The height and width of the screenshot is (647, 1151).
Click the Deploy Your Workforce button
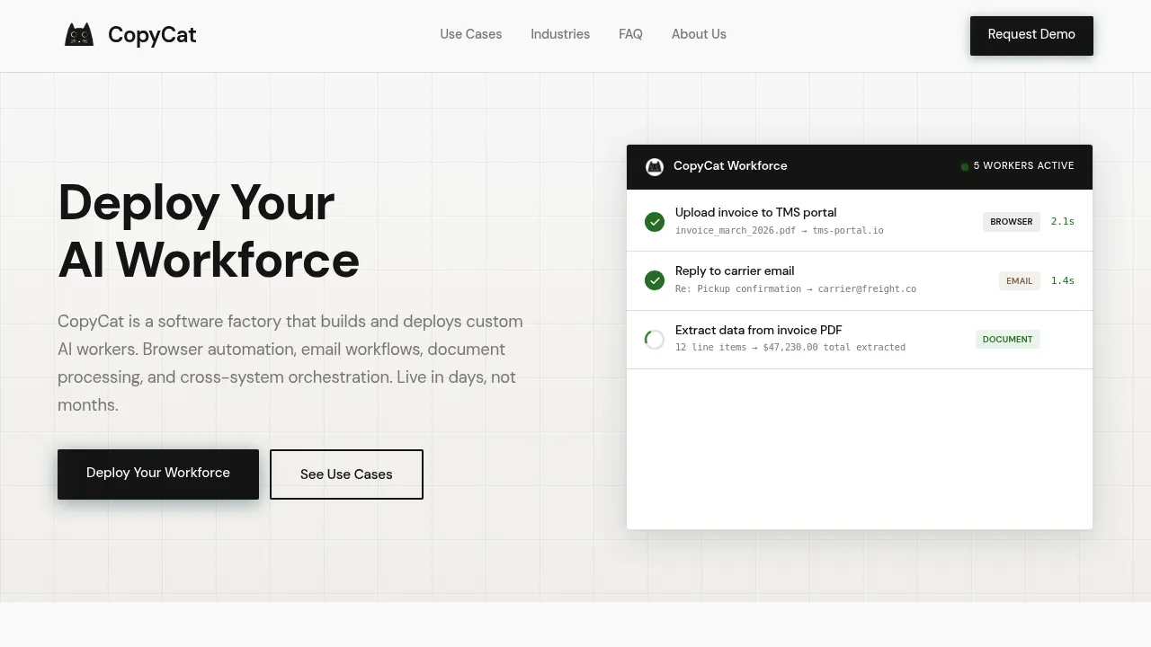pyautogui.click(x=158, y=474)
